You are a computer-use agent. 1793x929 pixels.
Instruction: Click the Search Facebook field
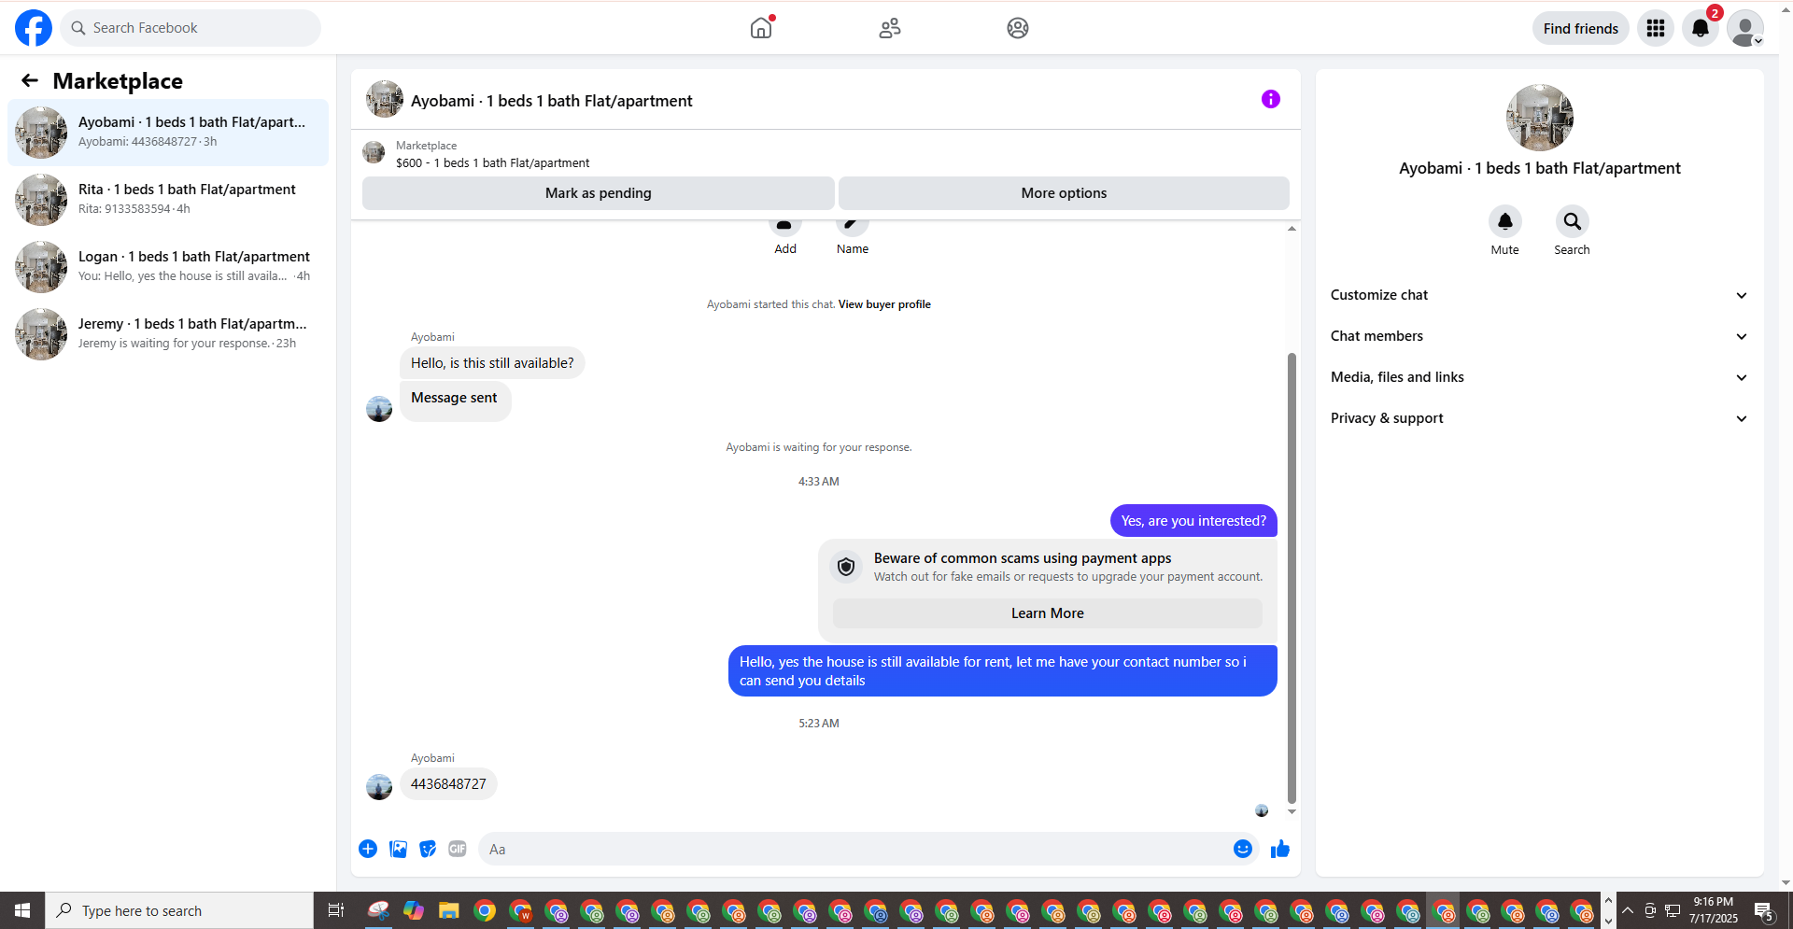pyautogui.click(x=191, y=28)
